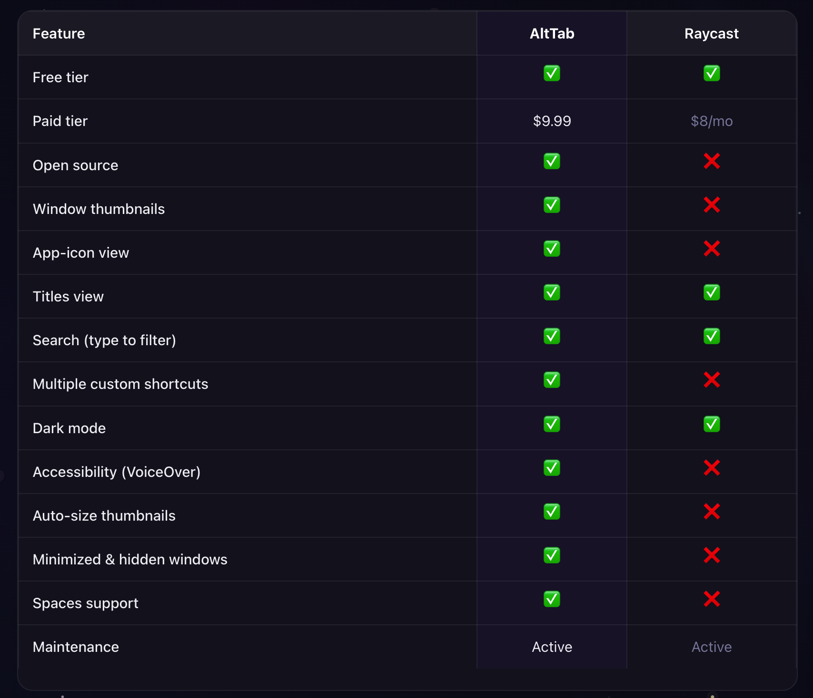Click AltTab's check for Auto-size thumbnails
The width and height of the screenshot is (813, 698).
pos(552,512)
